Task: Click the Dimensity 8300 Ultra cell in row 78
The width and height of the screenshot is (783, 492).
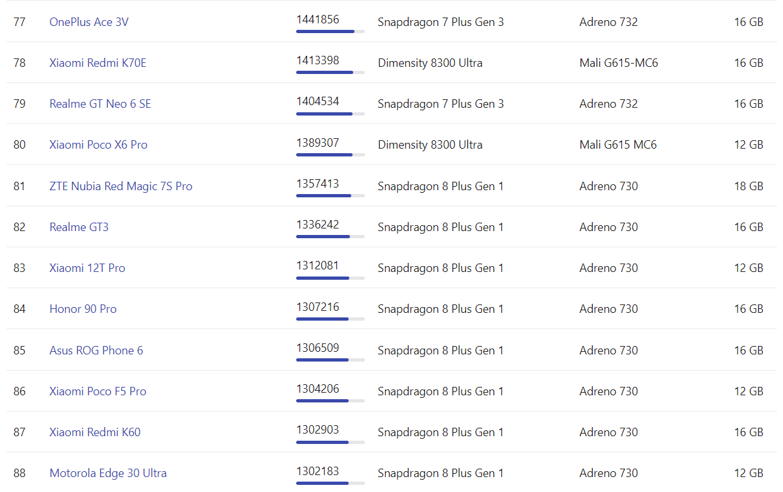Action: click(x=430, y=63)
